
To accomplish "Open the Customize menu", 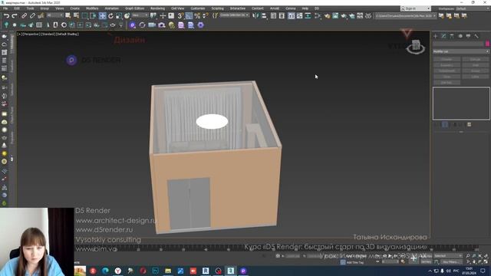I will click(x=198, y=8).
